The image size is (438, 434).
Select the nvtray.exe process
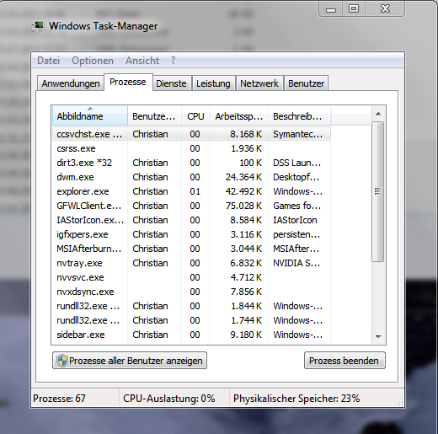coord(191,263)
